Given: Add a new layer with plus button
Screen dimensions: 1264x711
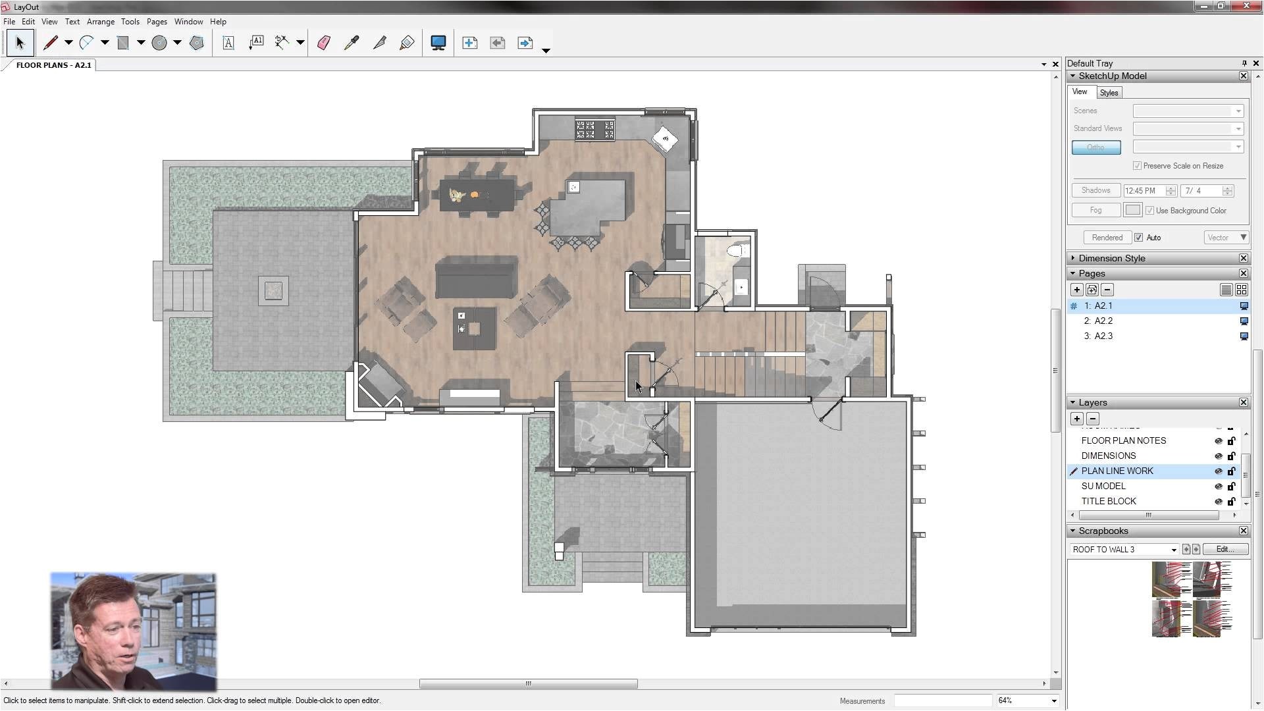Looking at the screenshot, I should coord(1077,419).
